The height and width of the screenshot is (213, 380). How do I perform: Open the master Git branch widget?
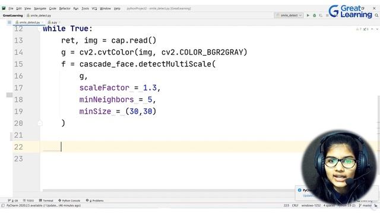(x=366, y=205)
